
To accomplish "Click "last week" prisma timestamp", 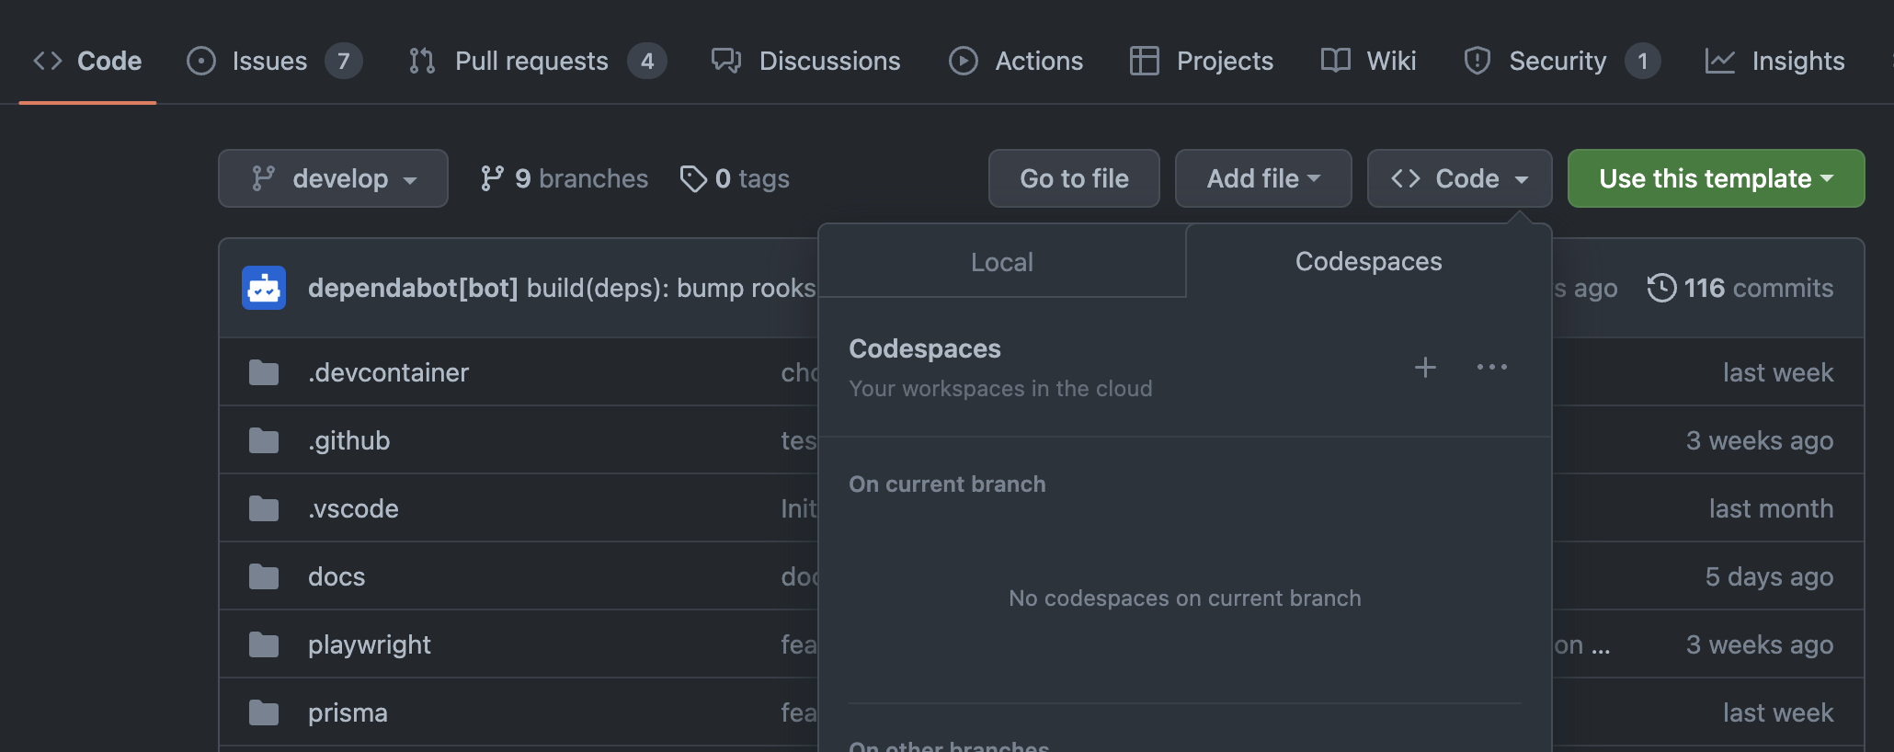I will coord(1778,712).
